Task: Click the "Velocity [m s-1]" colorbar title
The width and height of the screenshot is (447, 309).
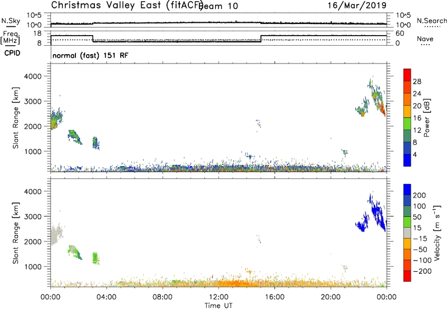Action: coord(437,233)
